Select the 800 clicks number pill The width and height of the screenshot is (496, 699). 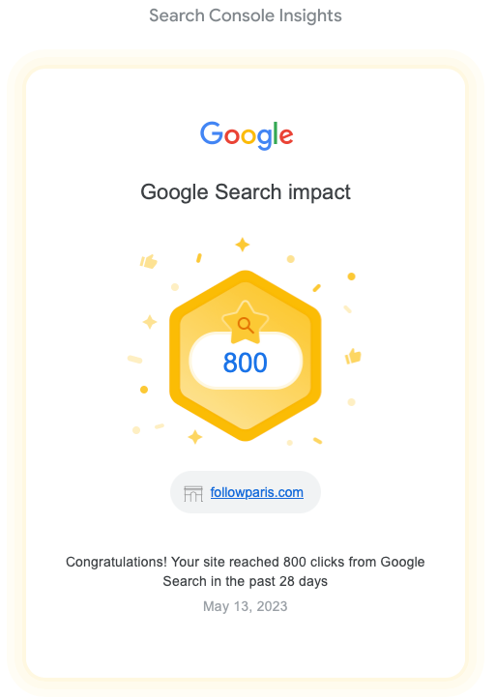(246, 362)
